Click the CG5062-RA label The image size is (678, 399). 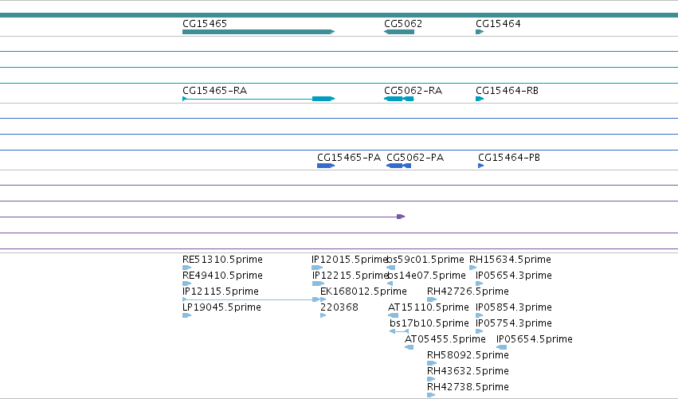pyautogui.click(x=413, y=91)
